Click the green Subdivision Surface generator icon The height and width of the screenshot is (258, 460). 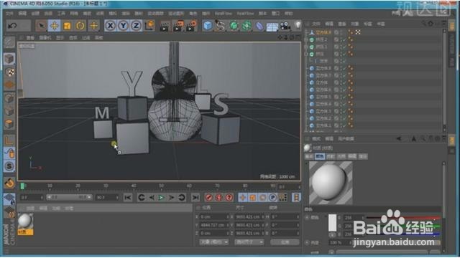point(234,26)
